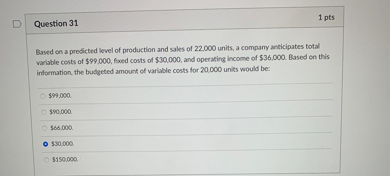Click the empty radio circle next to $150,000

[x=47, y=159]
